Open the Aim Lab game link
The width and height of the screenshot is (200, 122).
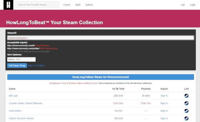(13, 96)
